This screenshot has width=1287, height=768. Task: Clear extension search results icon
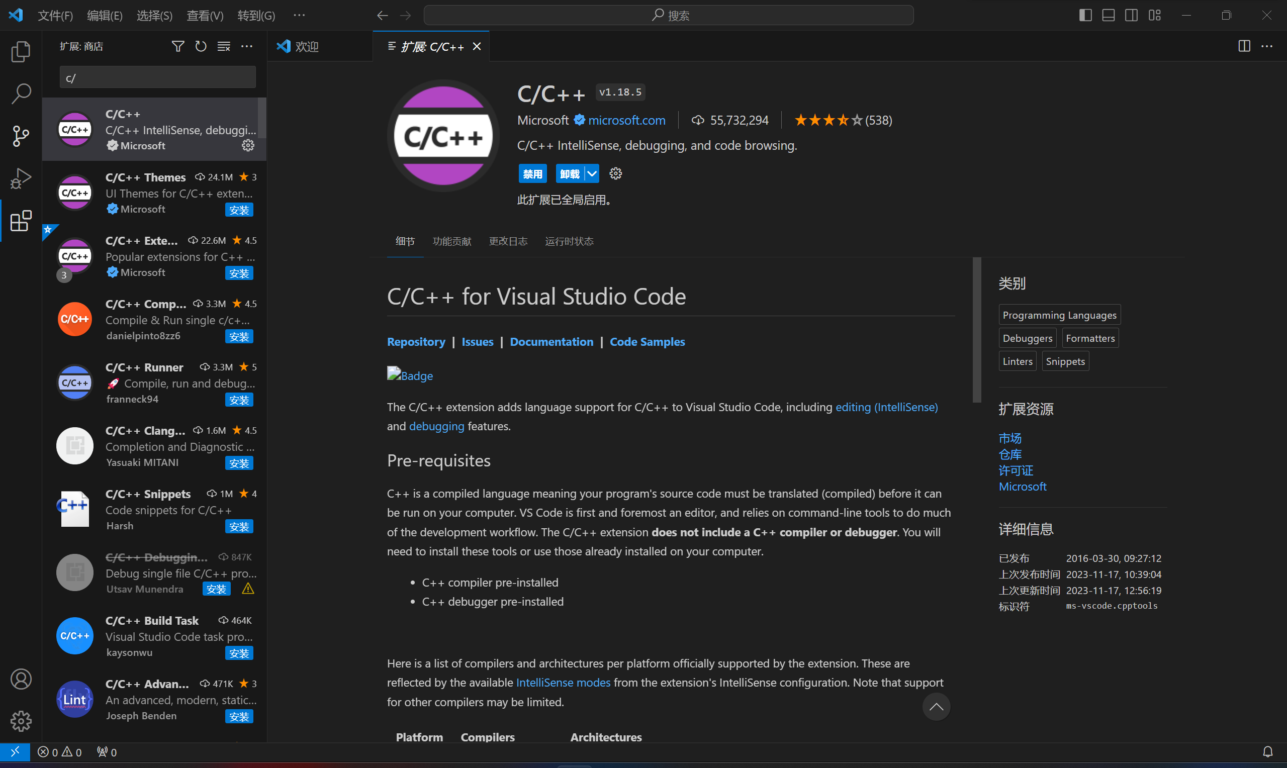click(x=224, y=47)
